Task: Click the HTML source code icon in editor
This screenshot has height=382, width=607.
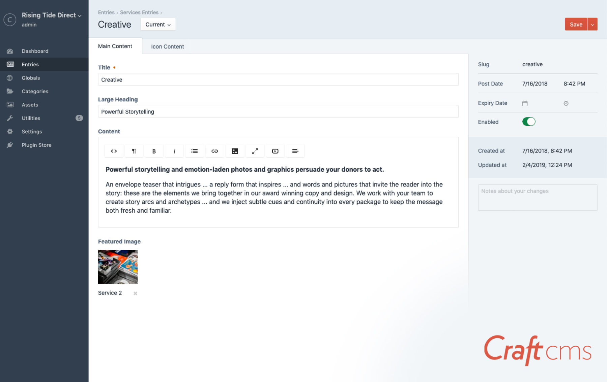Action: [x=114, y=151]
